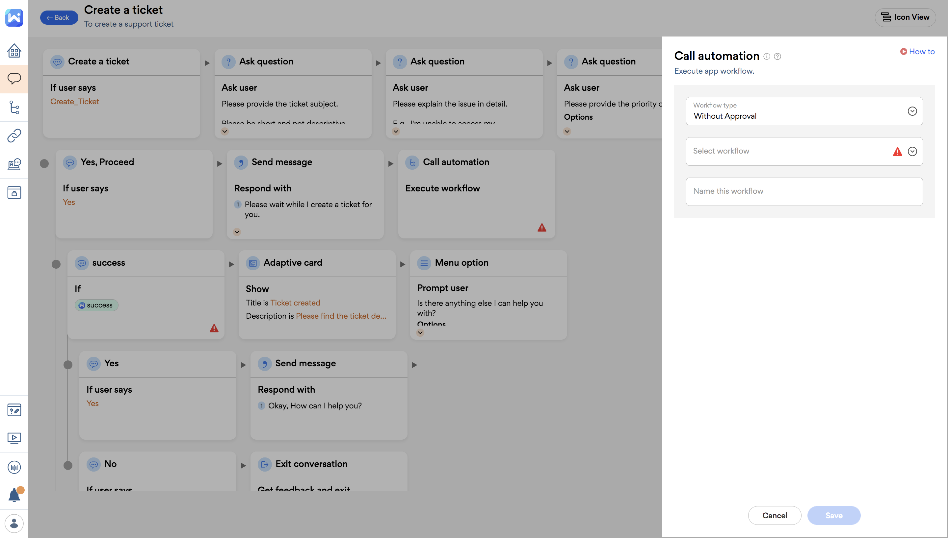Viewport: 948px width, 538px height.
Task: Expand the first Ask question card chevron
Action: click(x=224, y=131)
